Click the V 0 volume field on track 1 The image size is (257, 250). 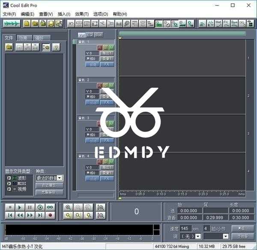[x=92, y=53]
